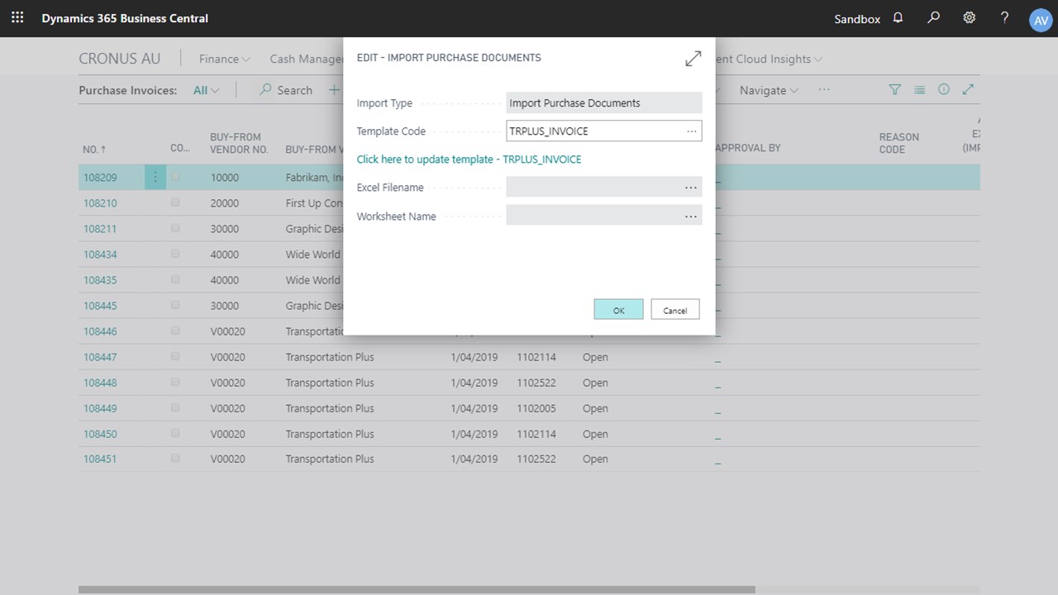
Task: Toggle checkbox in invoice 108448 row
Action: pyautogui.click(x=175, y=382)
